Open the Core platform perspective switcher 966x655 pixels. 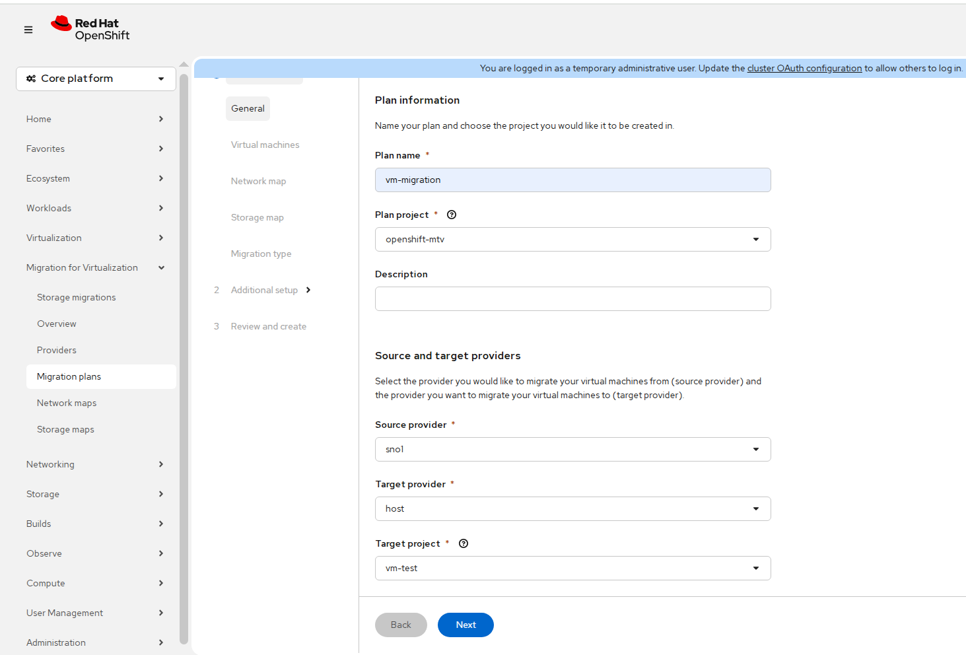[x=96, y=79]
